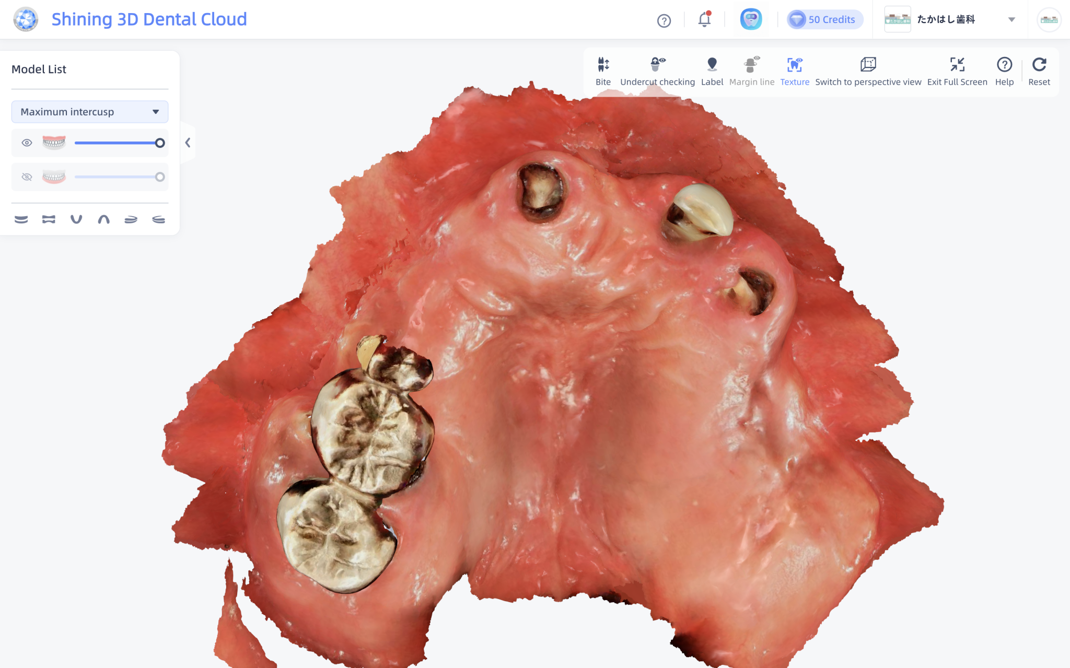Expand the Maximum intercusp dropdown

coord(90,112)
